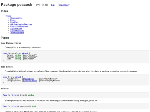150x112 pixels.
Task: Go to SignInParams in the index
Action: (16, 28)
